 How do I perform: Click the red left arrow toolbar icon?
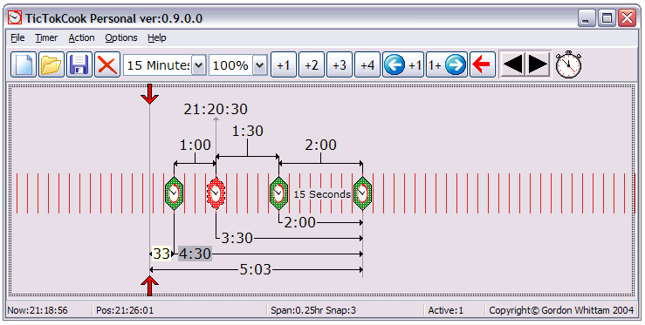pos(483,64)
